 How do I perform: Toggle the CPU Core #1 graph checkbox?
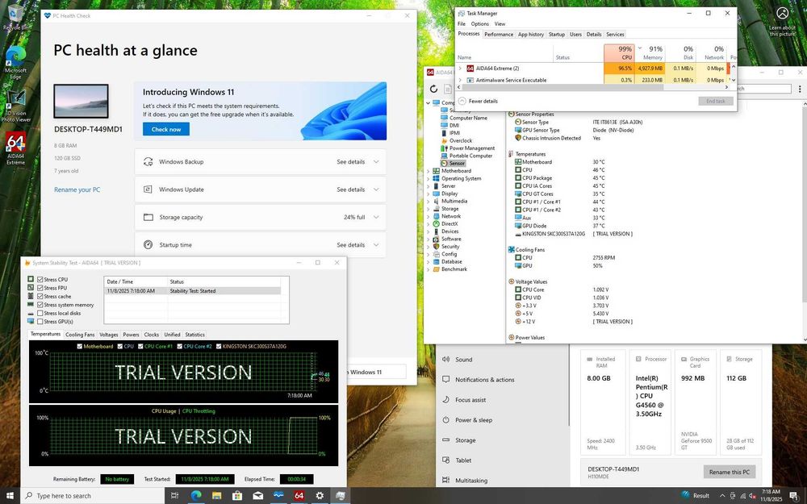140,347
